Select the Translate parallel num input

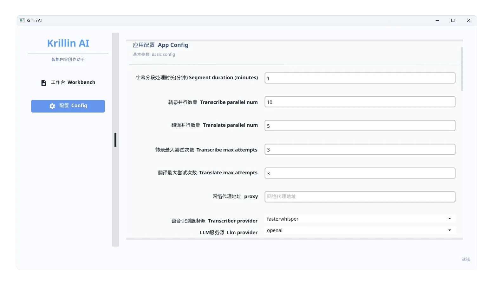tap(360, 126)
